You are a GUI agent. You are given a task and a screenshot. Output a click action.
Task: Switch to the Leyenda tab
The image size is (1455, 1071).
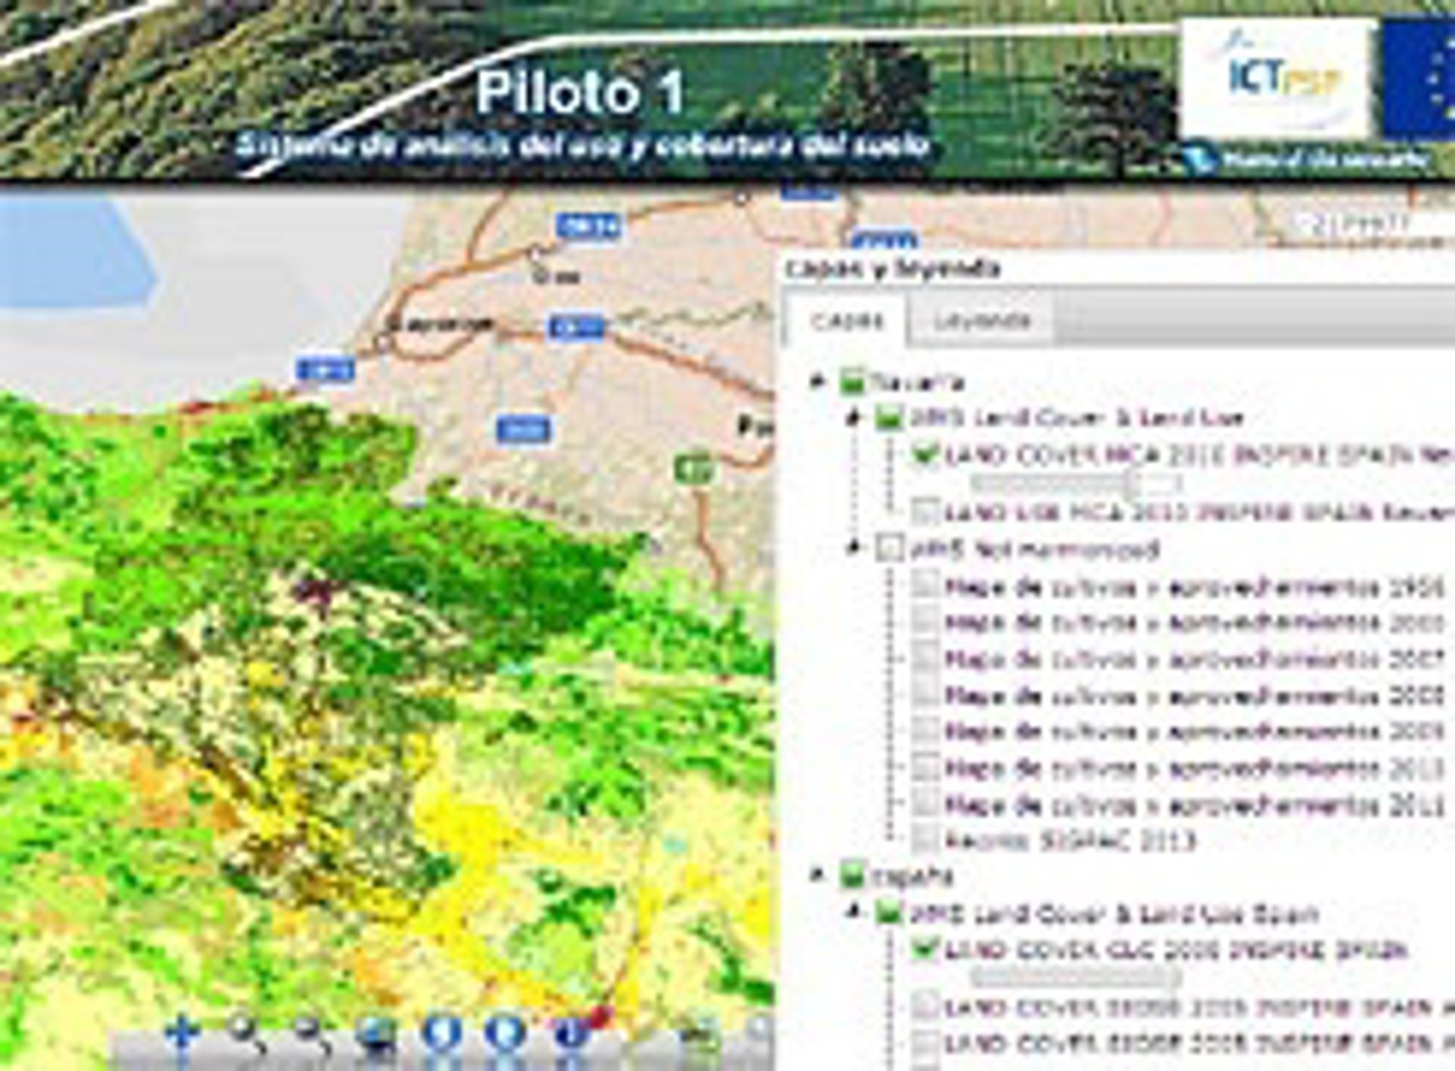tap(981, 321)
